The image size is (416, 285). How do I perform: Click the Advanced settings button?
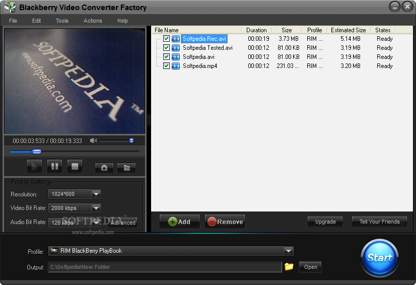122,223
